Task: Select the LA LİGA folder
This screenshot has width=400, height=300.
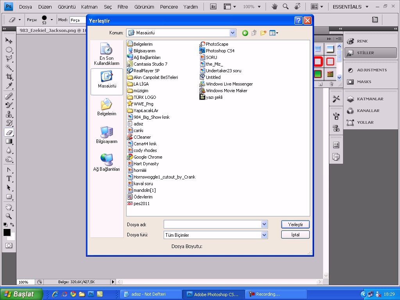Action: (138, 84)
